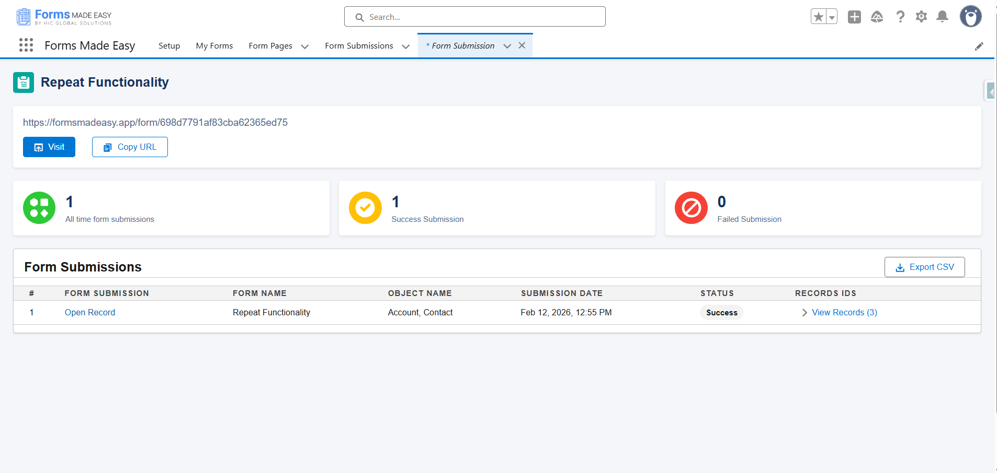Click the Copy URL button
This screenshot has height=473, width=997.
[130, 147]
